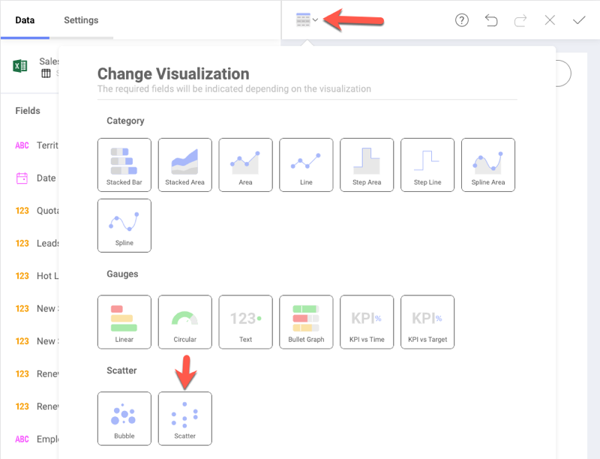The image size is (600, 459).
Task: Pick the Spline chart type
Action: pyautogui.click(x=124, y=225)
